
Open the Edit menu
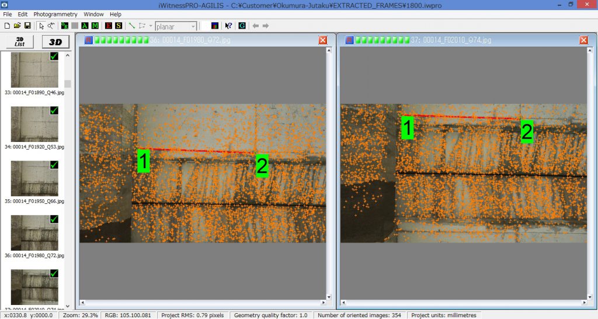23,14
